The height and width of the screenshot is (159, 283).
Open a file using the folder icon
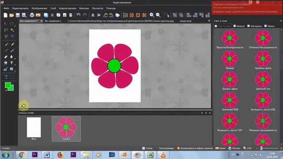pyautogui.click(x=11, y=15)
